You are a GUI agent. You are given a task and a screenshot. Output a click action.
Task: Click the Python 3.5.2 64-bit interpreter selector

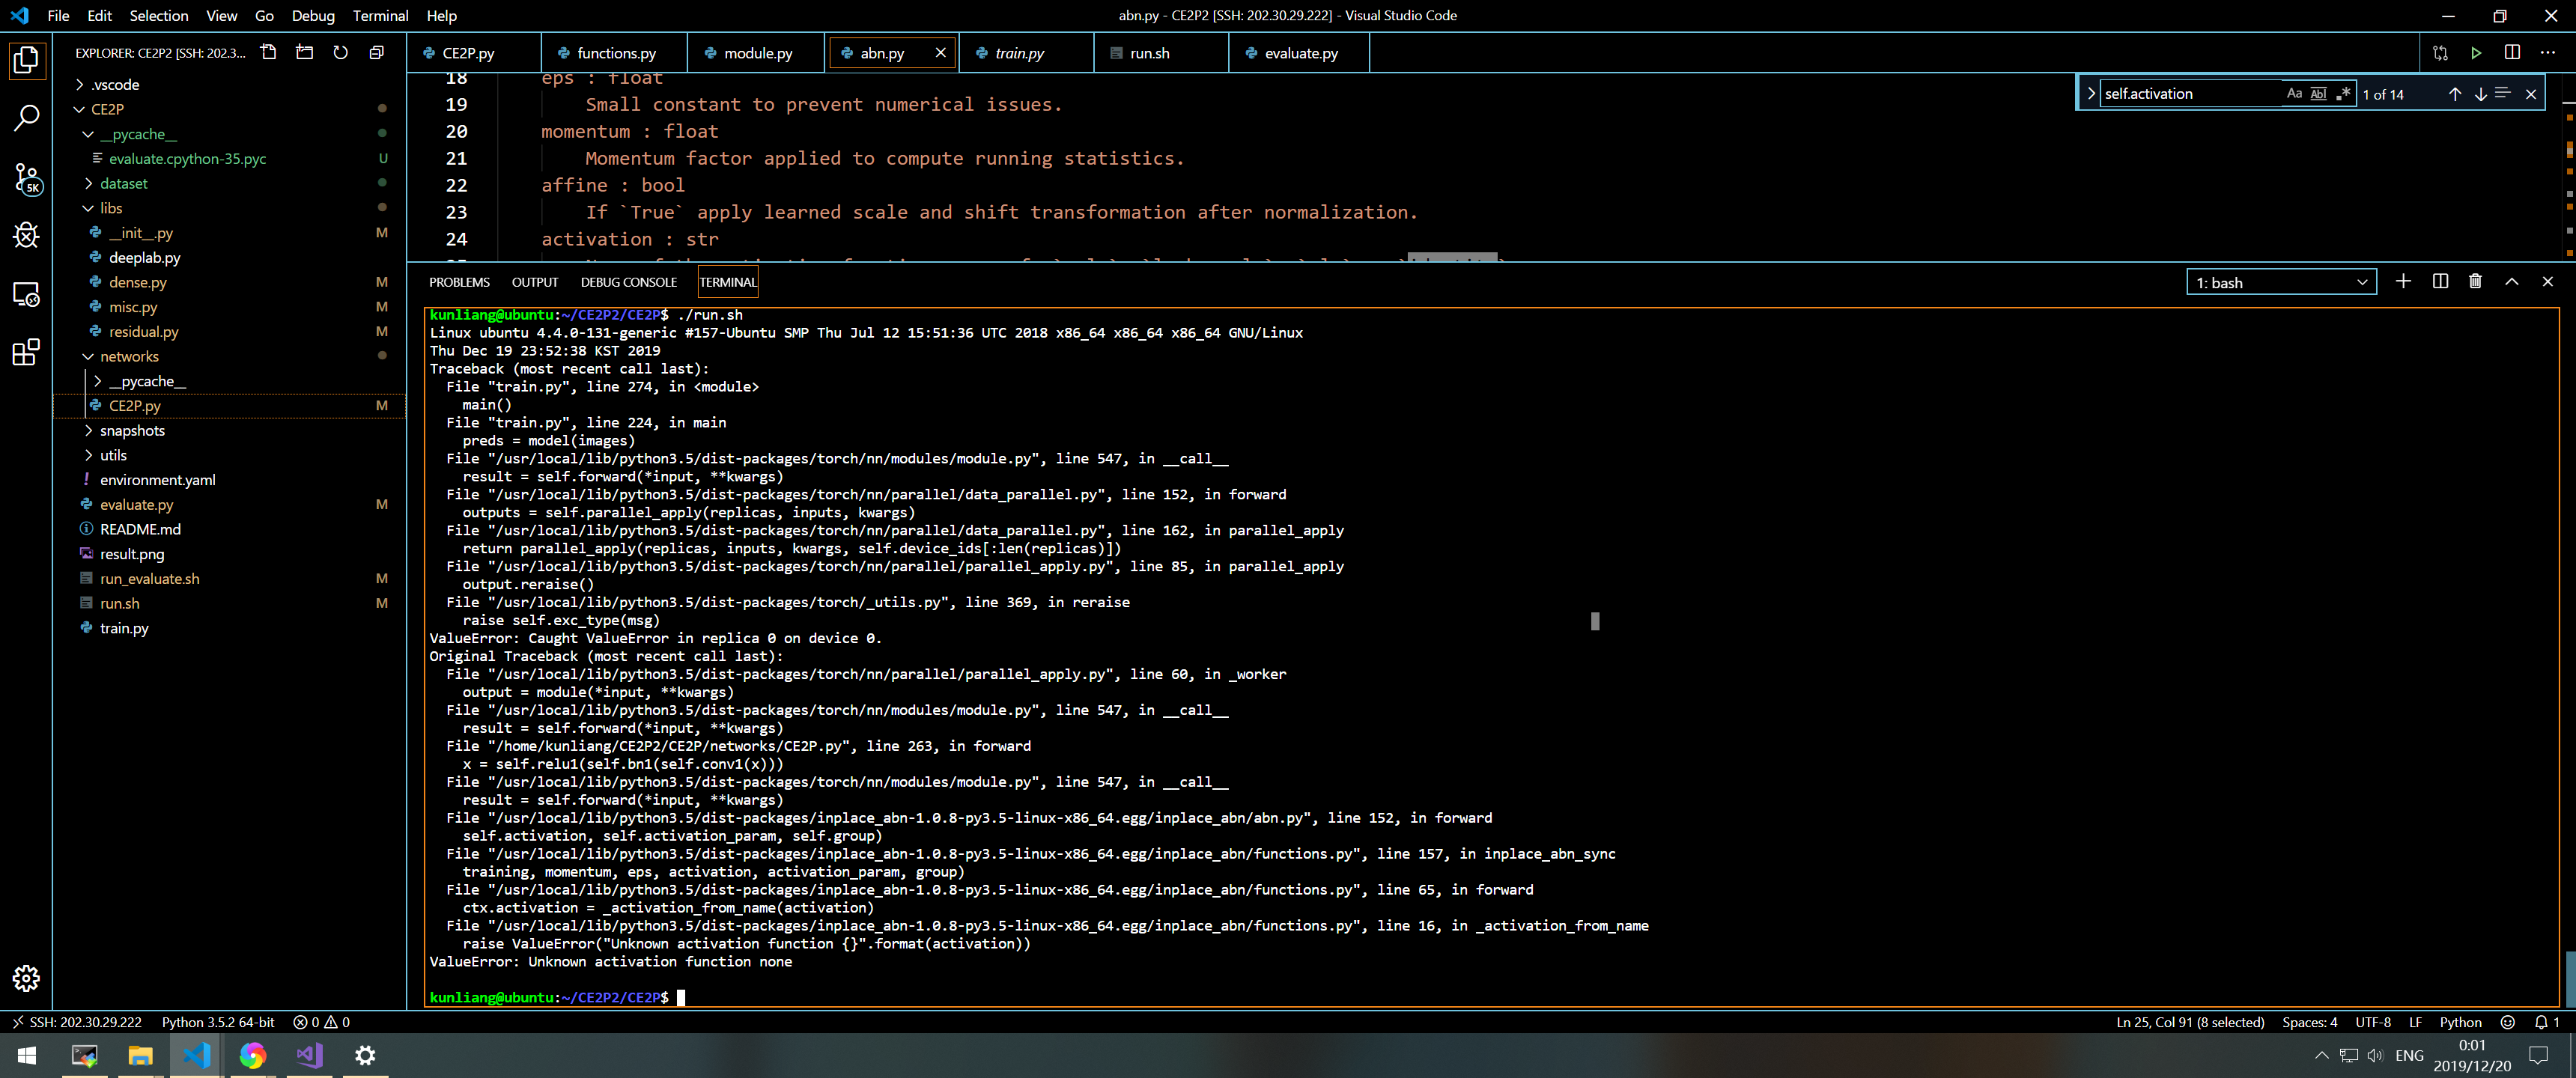[x=219, y=1022]
